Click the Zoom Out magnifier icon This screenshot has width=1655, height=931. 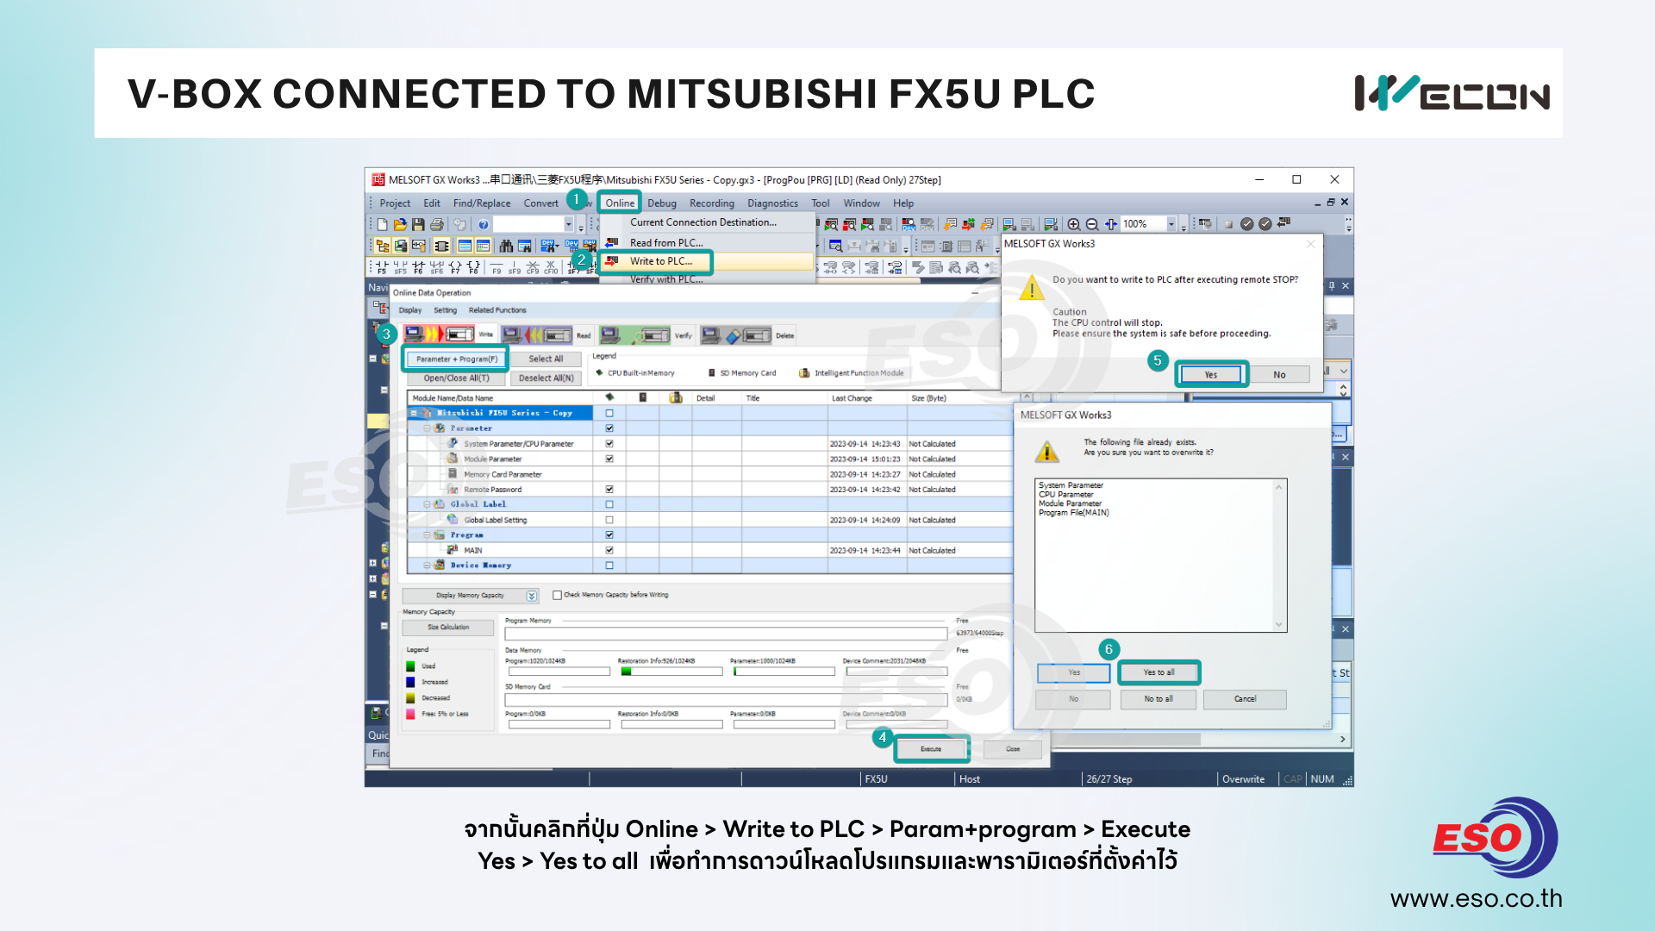coord(1092,224)
